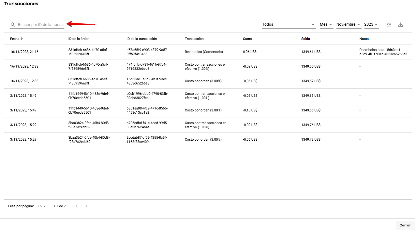Open the Mes period dropdown

click(x=326, y=24)
